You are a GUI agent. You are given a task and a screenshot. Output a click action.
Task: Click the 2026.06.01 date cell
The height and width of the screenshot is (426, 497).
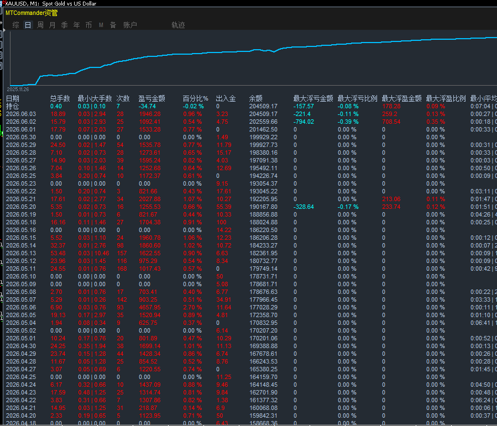coord(21,129)
